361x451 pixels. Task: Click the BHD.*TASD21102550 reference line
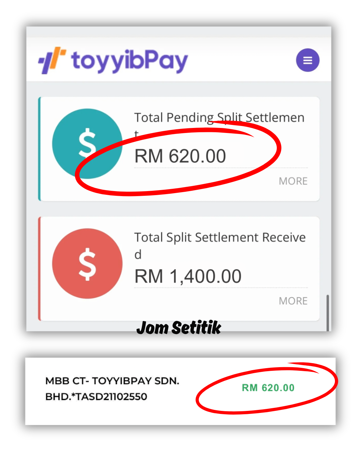coord(96,397)
